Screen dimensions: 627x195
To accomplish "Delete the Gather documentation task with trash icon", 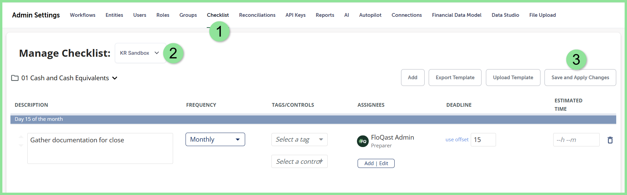I will (610, 140).
